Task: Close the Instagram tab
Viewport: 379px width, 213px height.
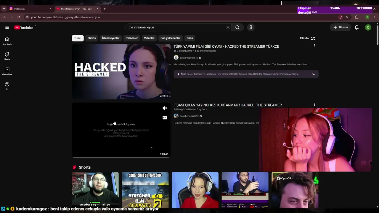Action: [50, 9]
